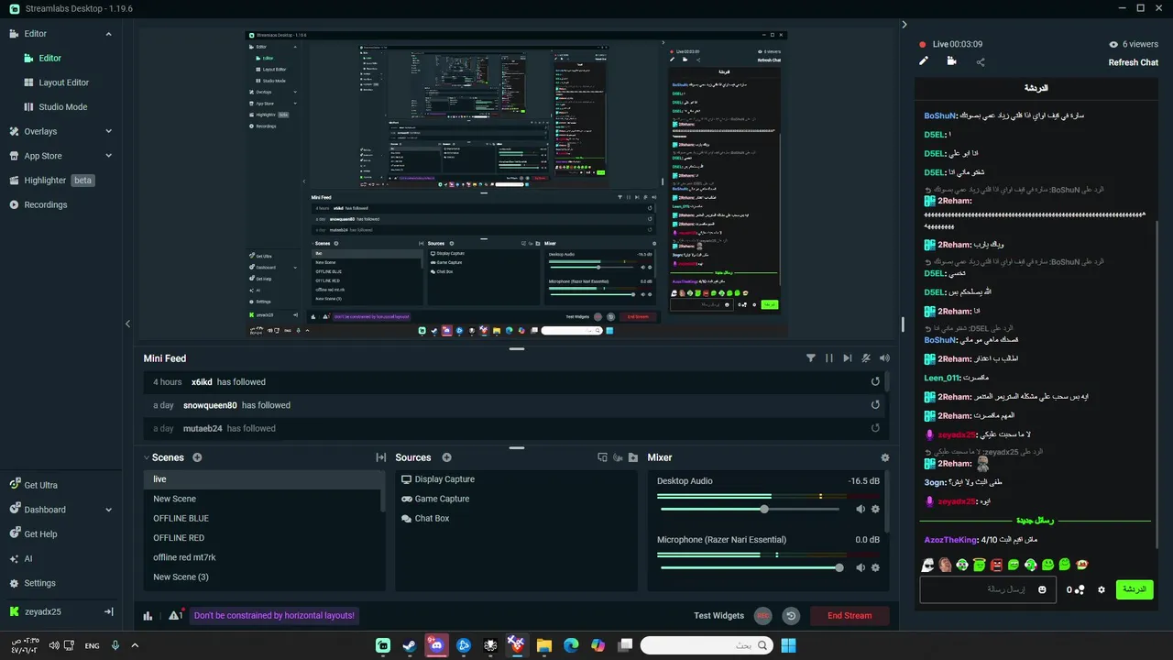Select the OFFLINE BLUE scene

pos(262,518)
